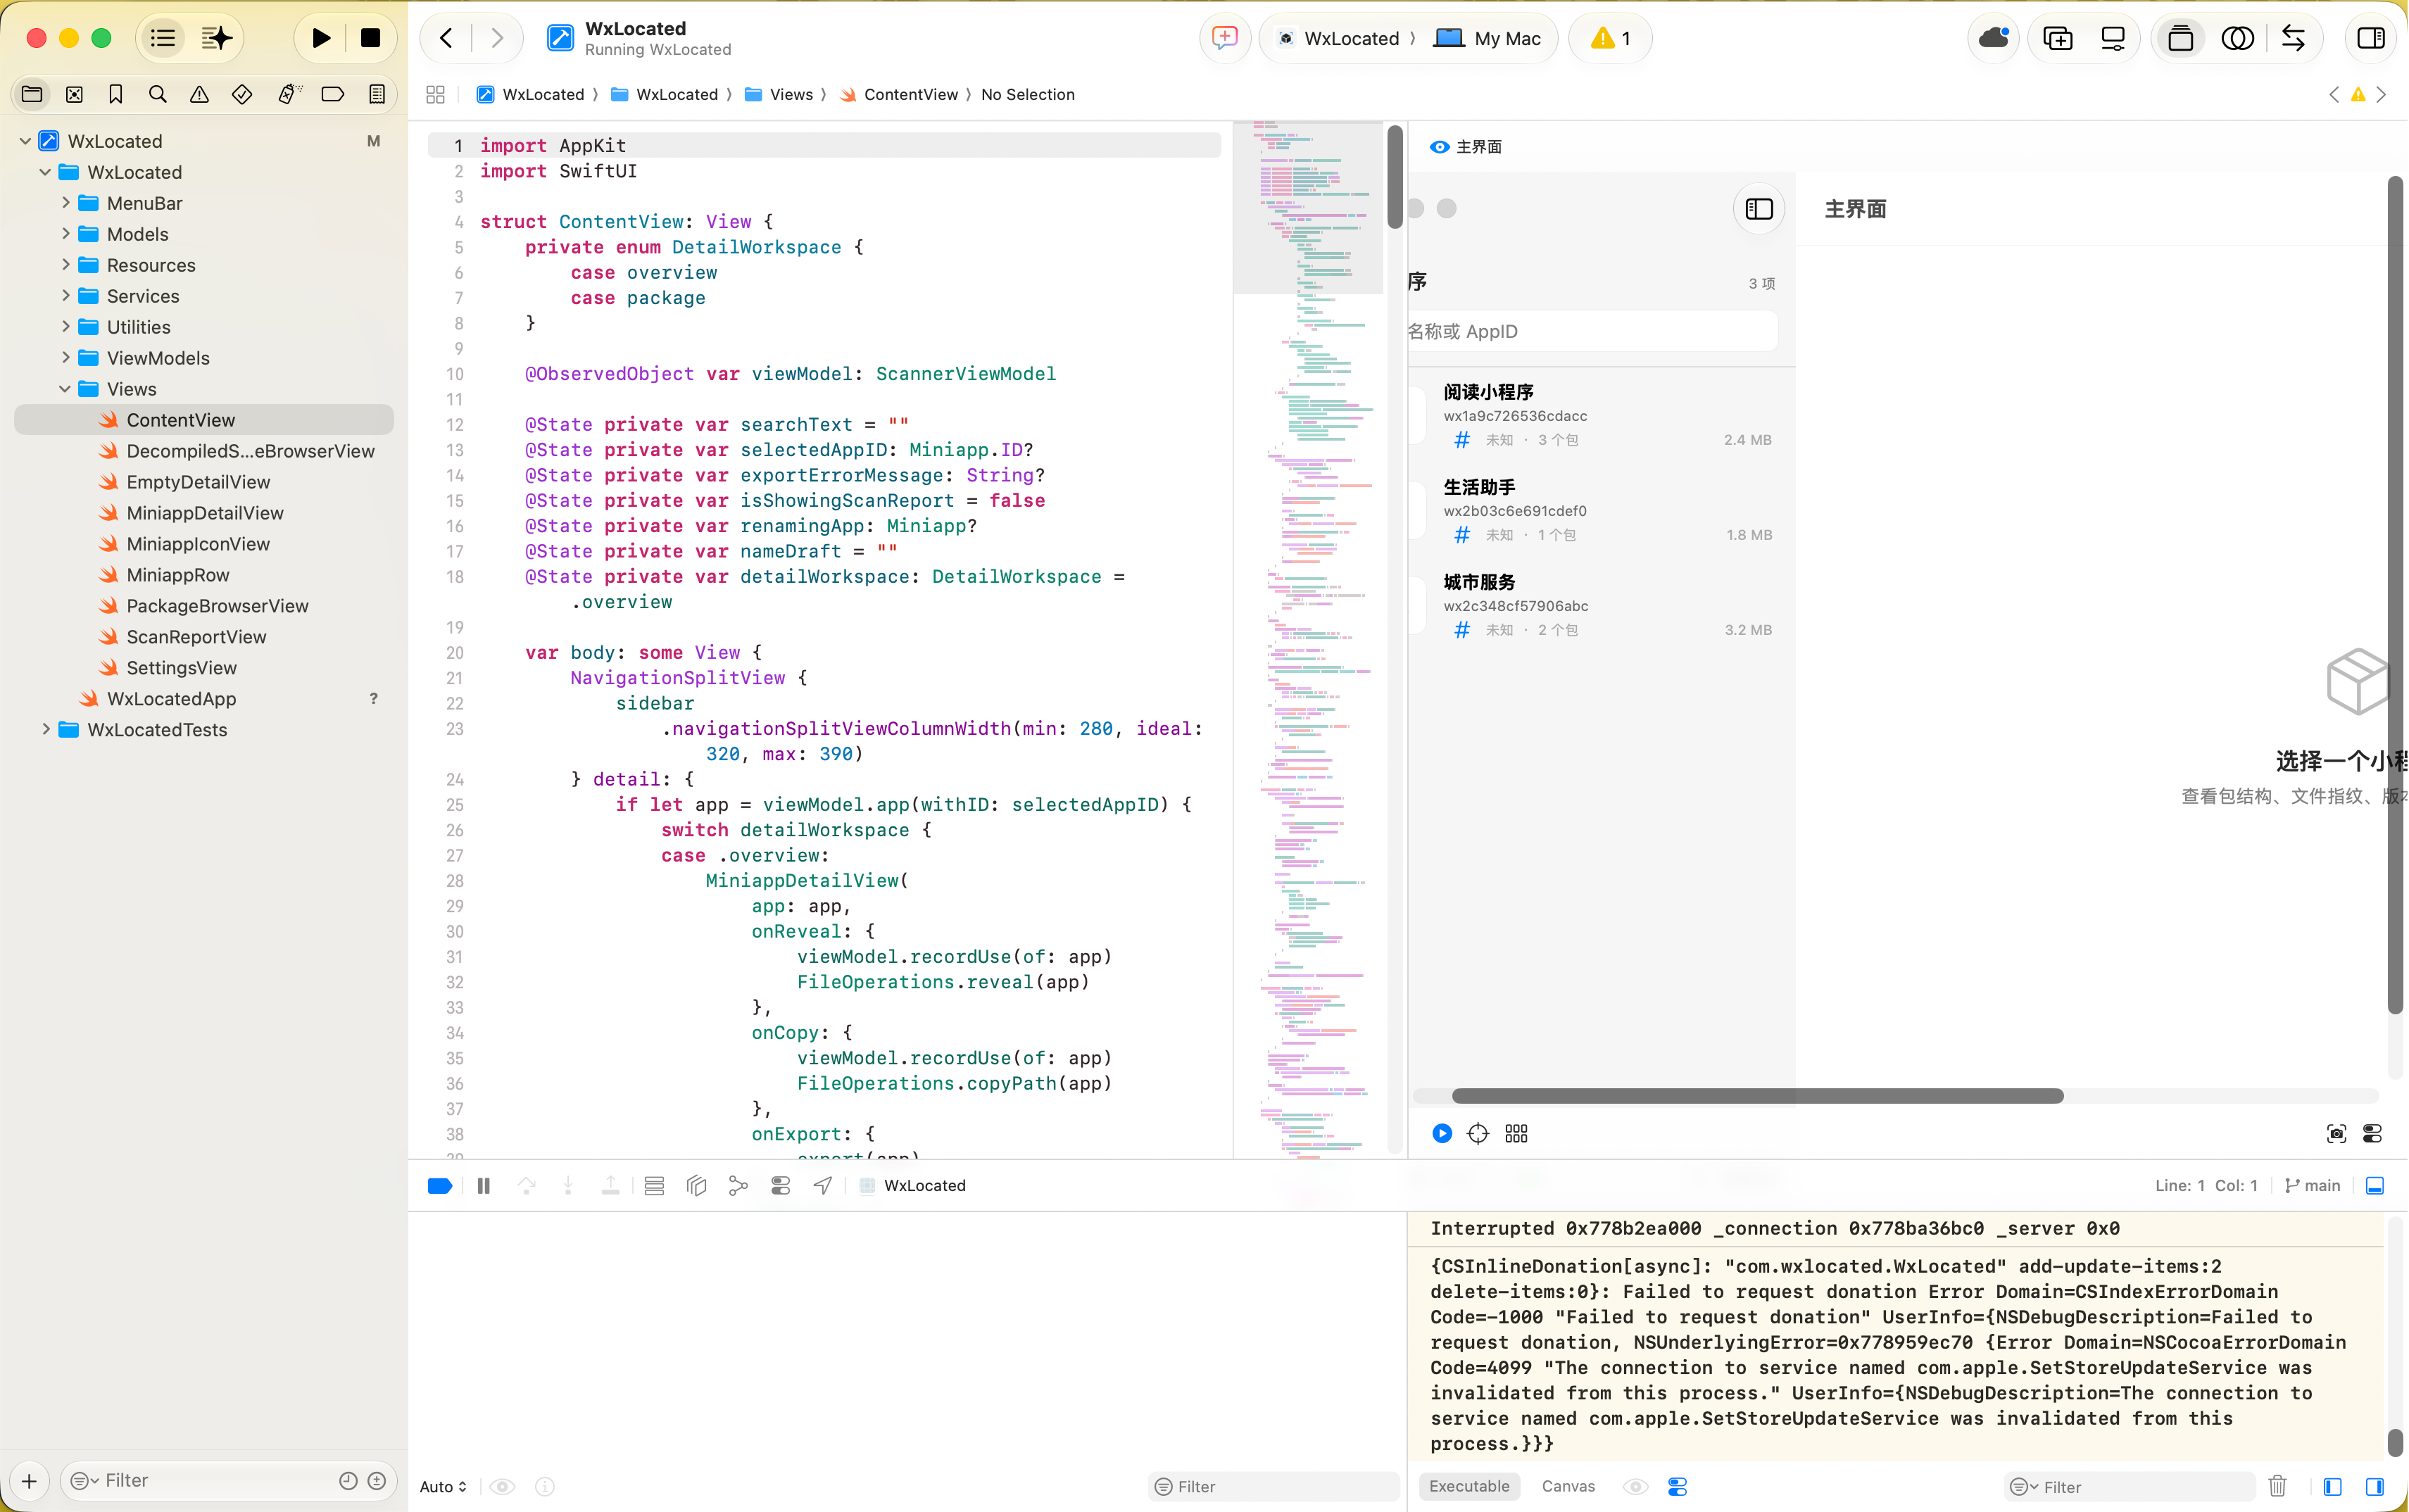The image size is (2409, 1512).
Task: Toggle the debug area visibility button
Action: pos(2375,1186)
